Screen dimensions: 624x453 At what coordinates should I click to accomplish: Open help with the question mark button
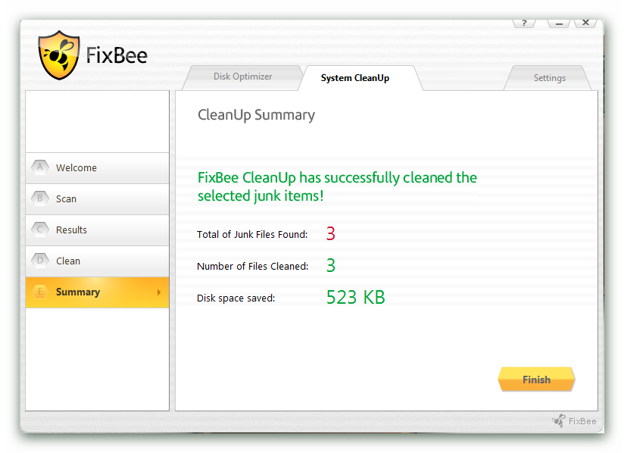click(x=524, y=23)
